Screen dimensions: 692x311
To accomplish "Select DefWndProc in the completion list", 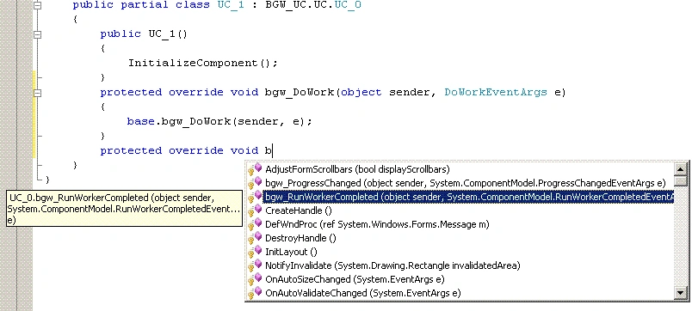I will pos(377,224).
